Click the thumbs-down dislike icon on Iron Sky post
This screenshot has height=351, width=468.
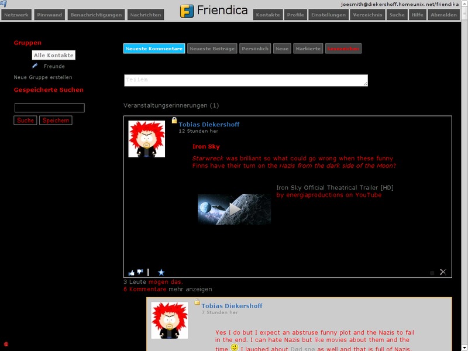(140, 272)
